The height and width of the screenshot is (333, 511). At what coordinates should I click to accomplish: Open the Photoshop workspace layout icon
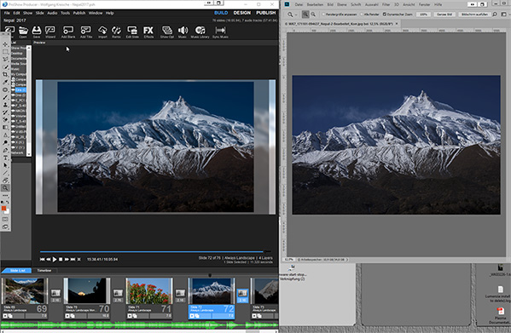(504, 14)
